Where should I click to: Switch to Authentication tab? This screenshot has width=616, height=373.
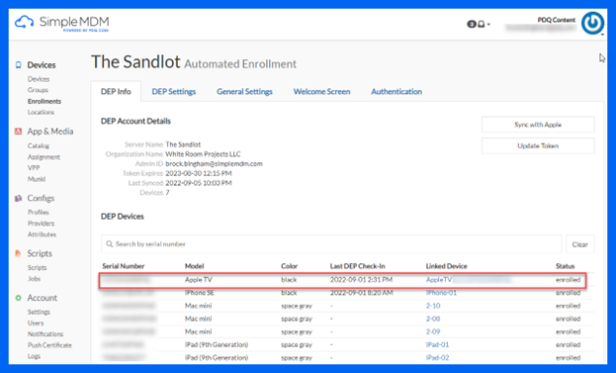[x=396, y=92]
